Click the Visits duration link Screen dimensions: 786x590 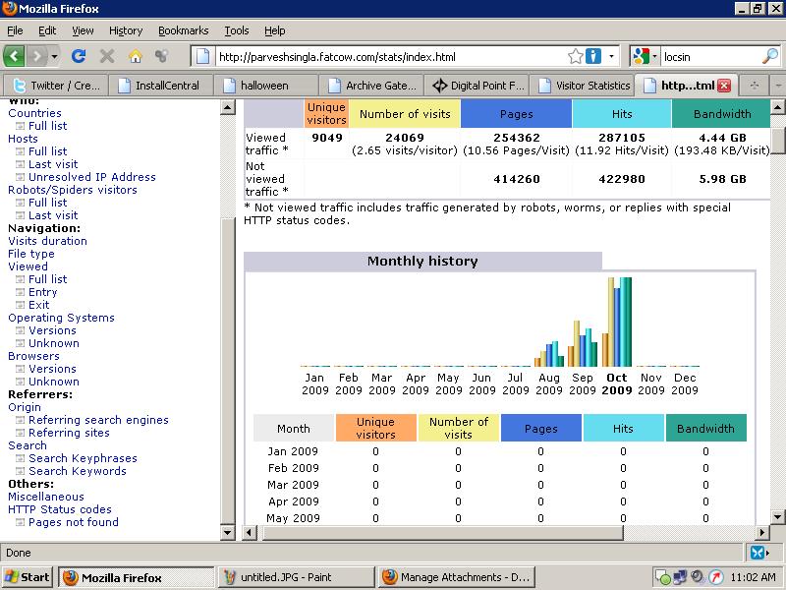point(47,241)
